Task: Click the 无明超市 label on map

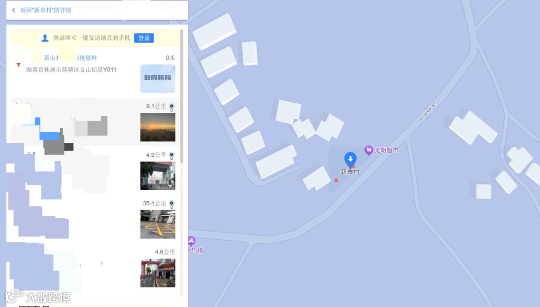Action: 386,150
